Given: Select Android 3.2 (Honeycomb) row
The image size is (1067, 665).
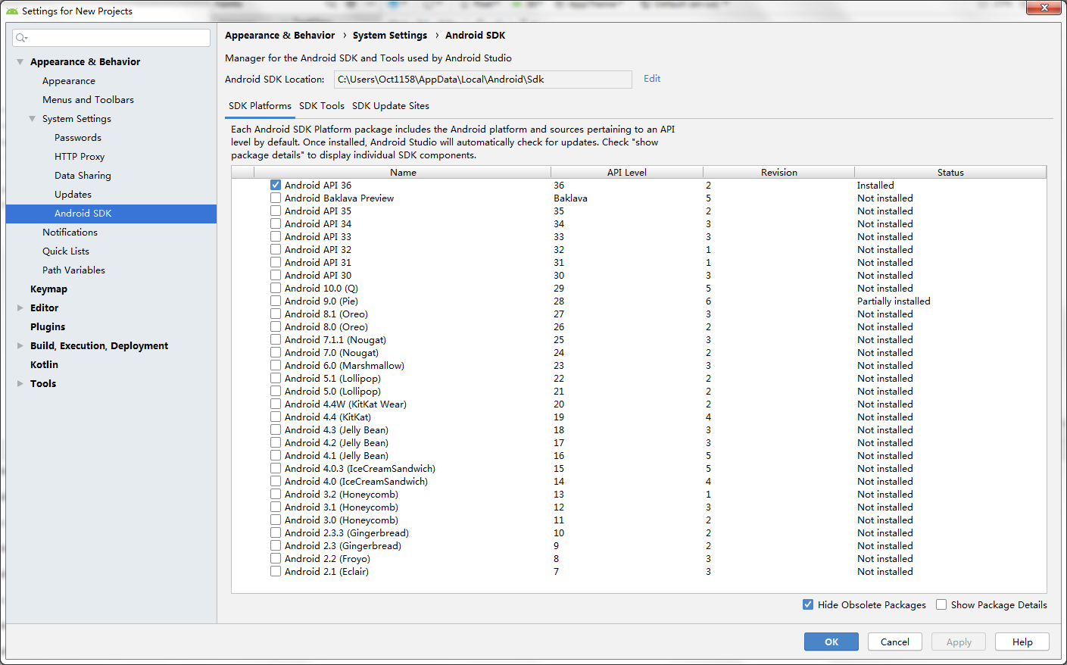Looking at the screenshot, I should click(341, 494).
